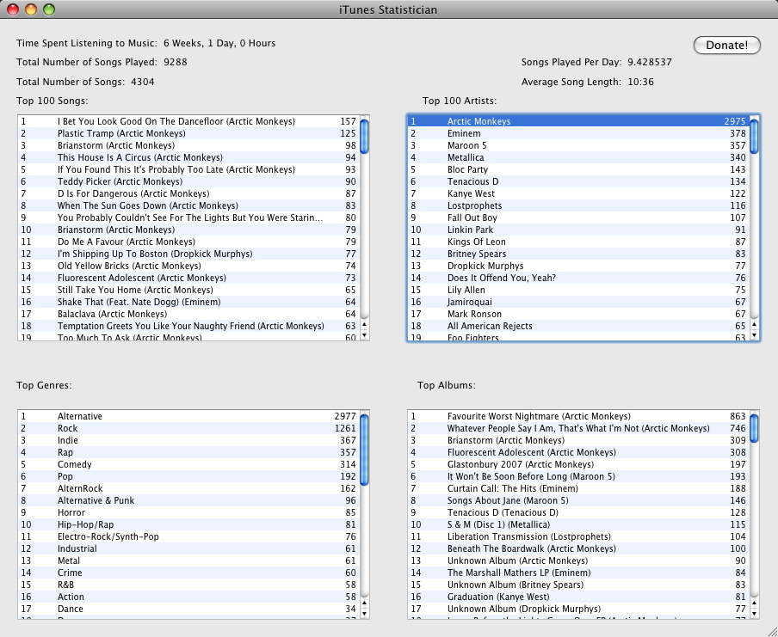Select artist row 'Jamiroquai'
Image resolution: width=778 pixels, height=637 pixels.
578,302
